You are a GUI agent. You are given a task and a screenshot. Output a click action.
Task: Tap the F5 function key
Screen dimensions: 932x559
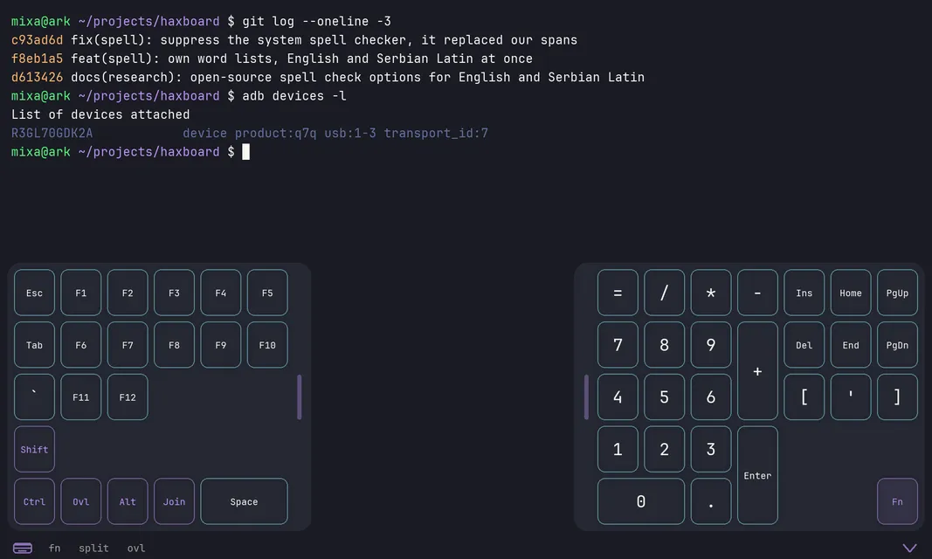coord(267,293)
